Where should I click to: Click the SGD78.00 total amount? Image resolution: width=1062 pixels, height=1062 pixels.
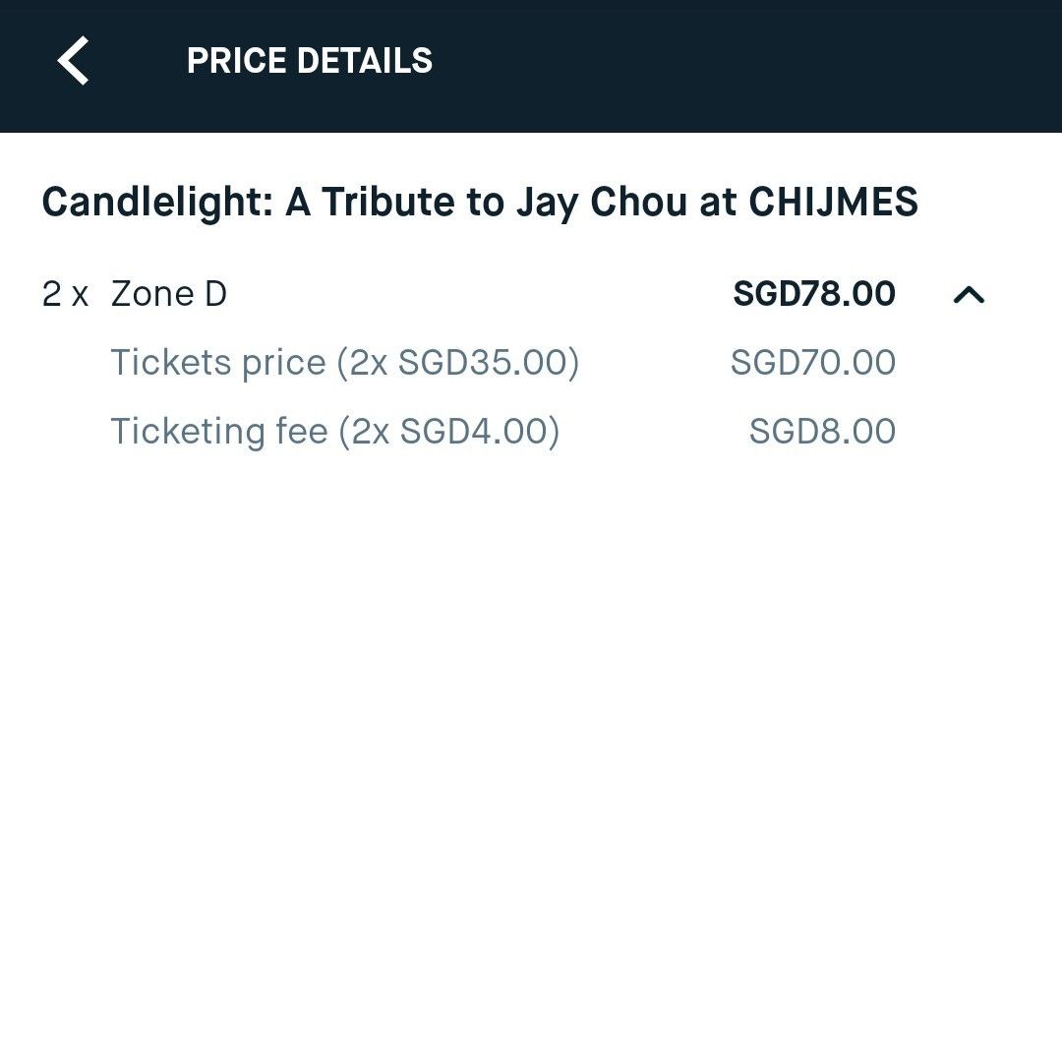tap(813, 293)
